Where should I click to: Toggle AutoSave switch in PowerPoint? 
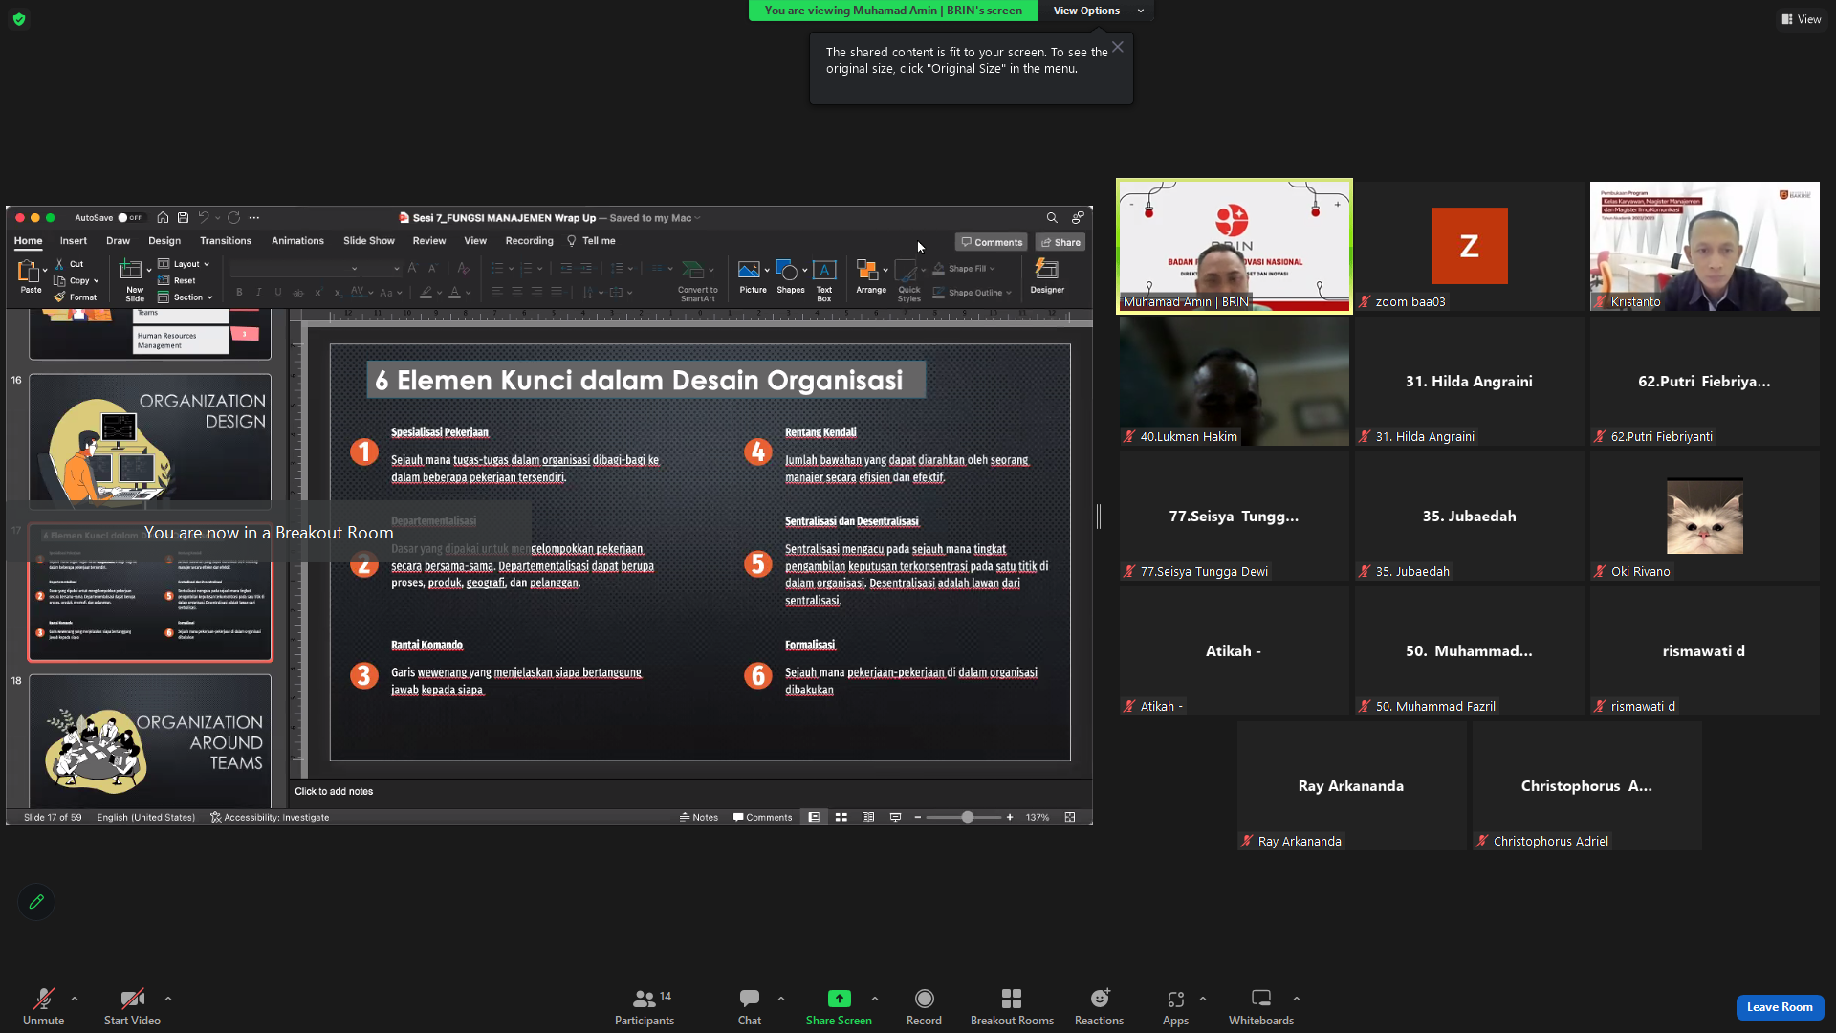(x=130, y=218)
